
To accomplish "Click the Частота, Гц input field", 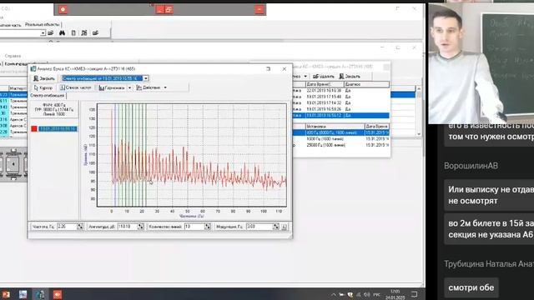I will 67,226.
